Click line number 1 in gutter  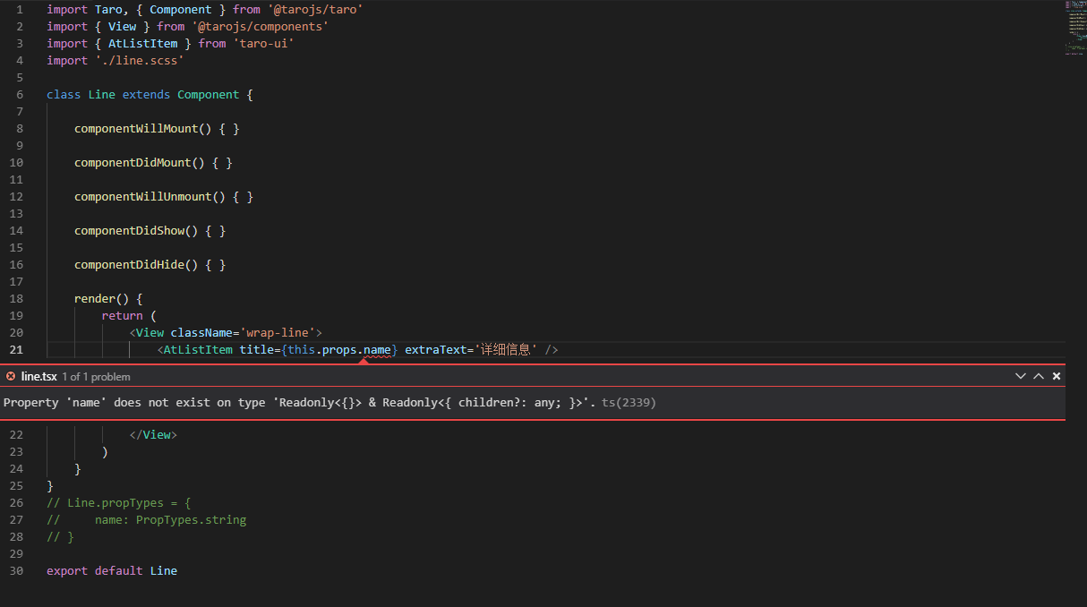[x=20, y=9]
